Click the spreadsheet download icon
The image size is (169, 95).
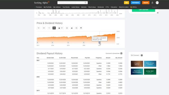[x=121, y=53]
